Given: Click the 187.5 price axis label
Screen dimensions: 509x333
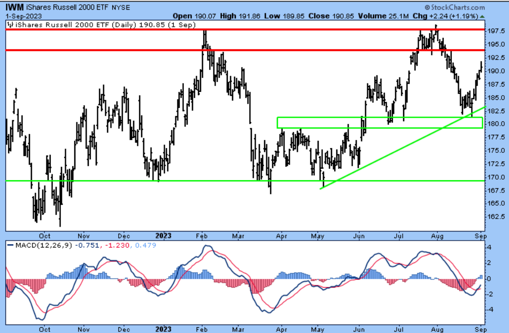Looking at the screenshot, I should pyautogui.click(x=497, y=84).
